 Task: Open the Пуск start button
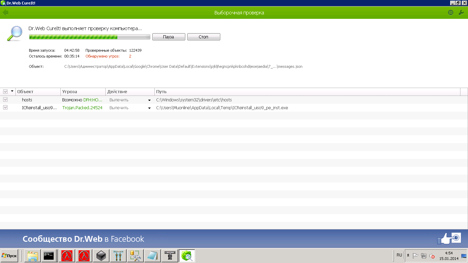click(x=9, y=256)
